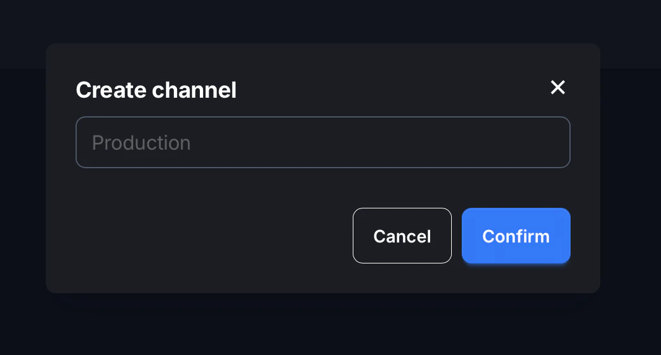Exit the dialog via the X icon
Viewport: 661px width, 355px height.
(558, 88)
